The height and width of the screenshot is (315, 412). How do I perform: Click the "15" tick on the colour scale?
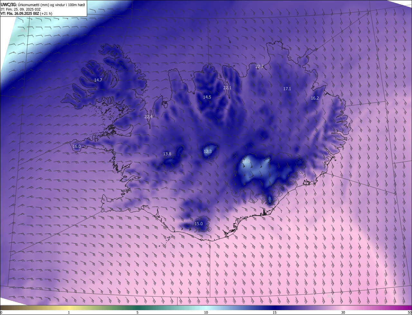pyautogui.click(x=275, y=312)
